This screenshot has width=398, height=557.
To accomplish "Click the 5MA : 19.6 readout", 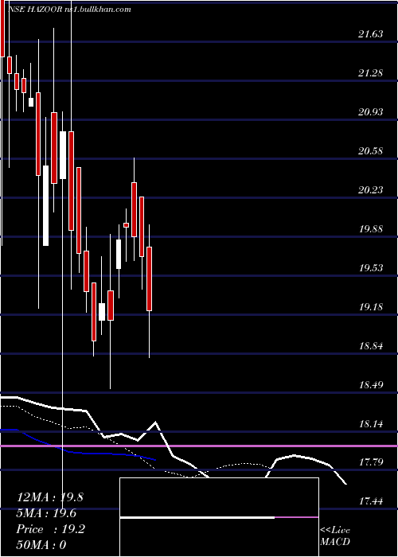I will [x=46, y=513].
